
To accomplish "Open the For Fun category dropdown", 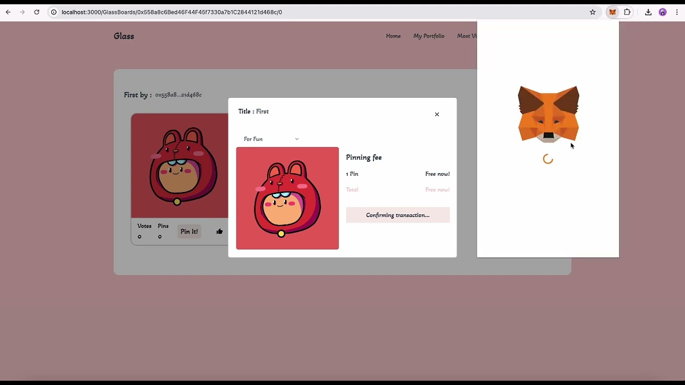I will coord(271,139).
